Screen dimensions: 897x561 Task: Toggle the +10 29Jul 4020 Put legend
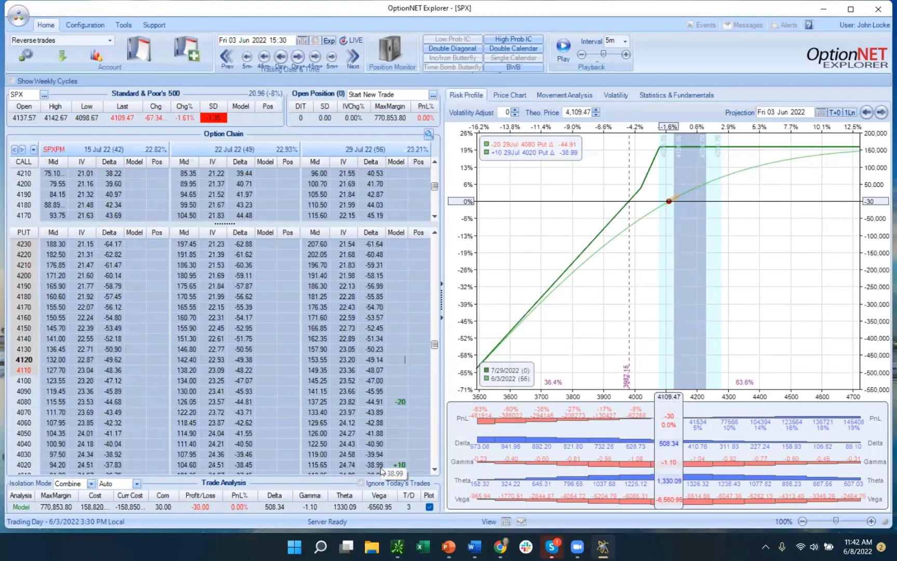click(x=486, y=153)
